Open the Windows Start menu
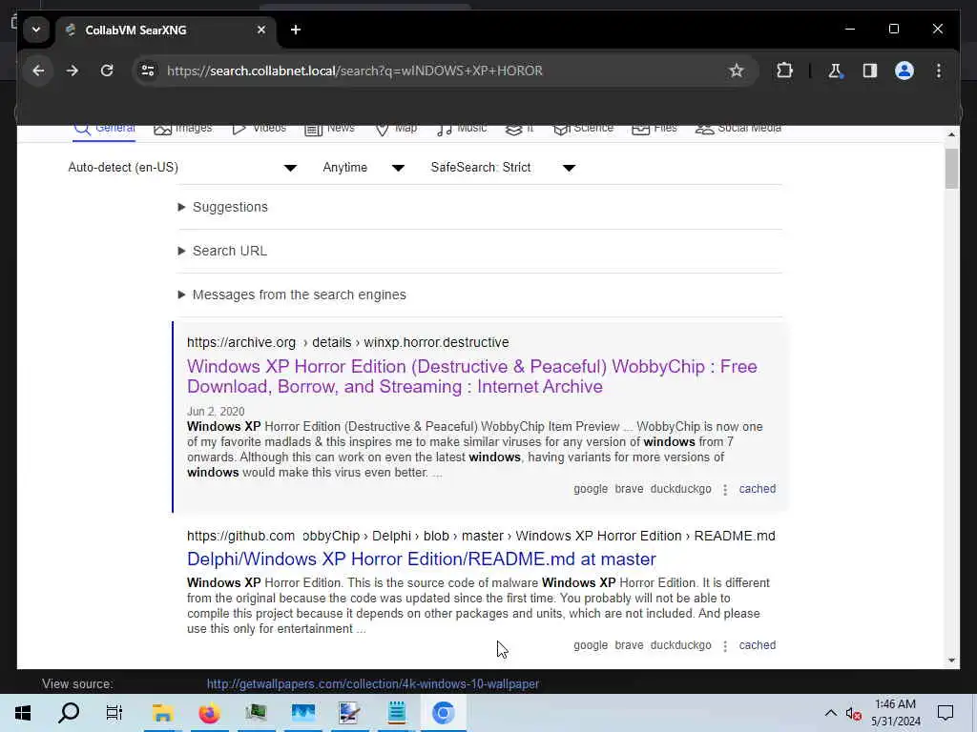The width and height of the screenshot is (977, 732). coord(23,713)
